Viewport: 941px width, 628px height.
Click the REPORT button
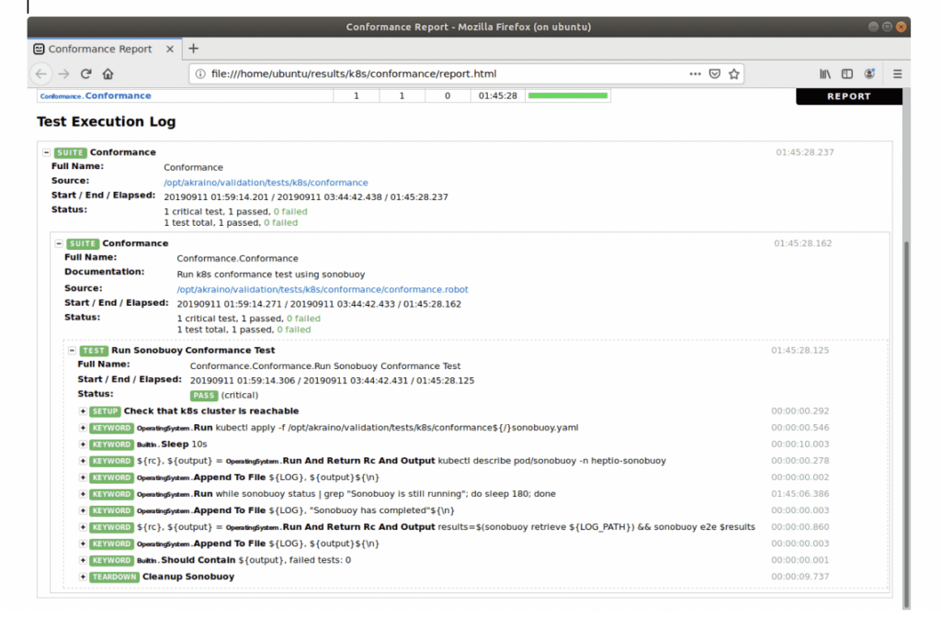(x=847, y=95)
